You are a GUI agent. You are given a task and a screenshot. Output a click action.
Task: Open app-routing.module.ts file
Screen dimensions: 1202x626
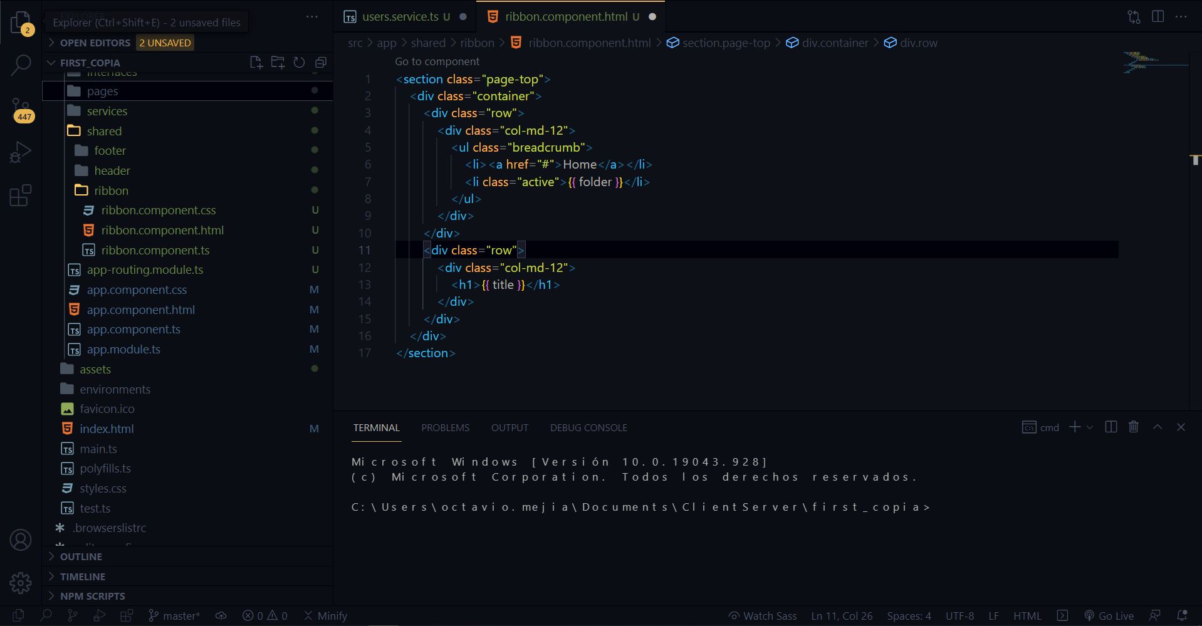187,269
